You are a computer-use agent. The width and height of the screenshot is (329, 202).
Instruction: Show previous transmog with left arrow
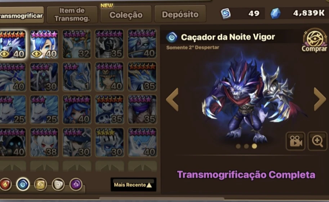coord(172,100)
